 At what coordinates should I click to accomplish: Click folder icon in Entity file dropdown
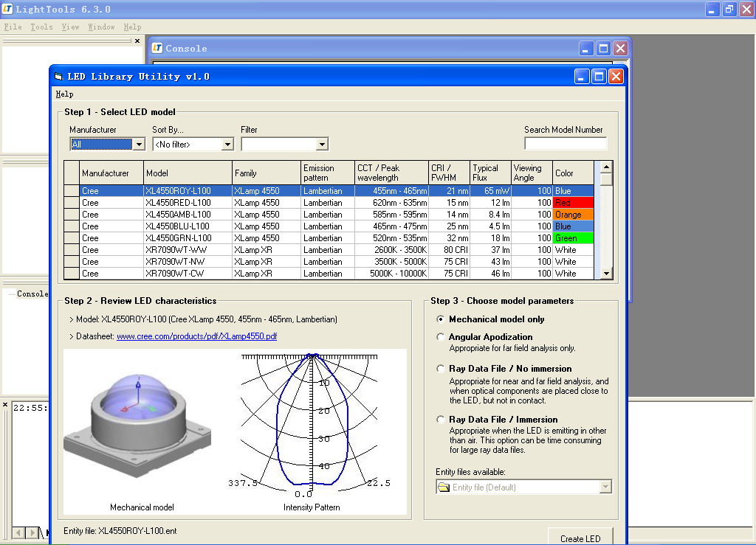click(x=444, y=487)
